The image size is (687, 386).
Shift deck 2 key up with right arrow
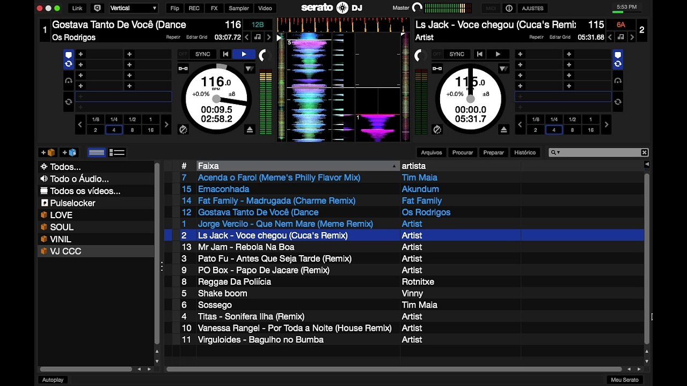pos(632,37)
